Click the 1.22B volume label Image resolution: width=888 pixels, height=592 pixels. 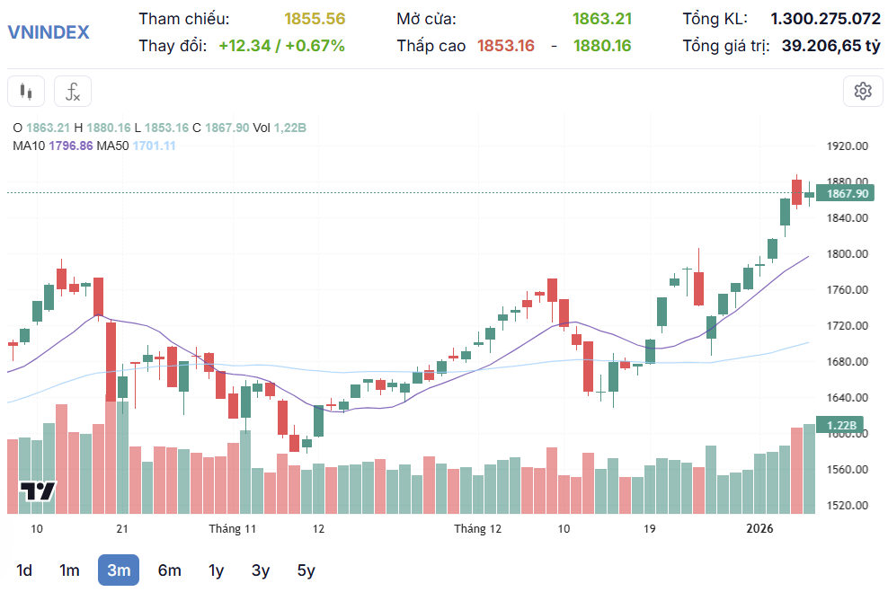pos(842,425)
